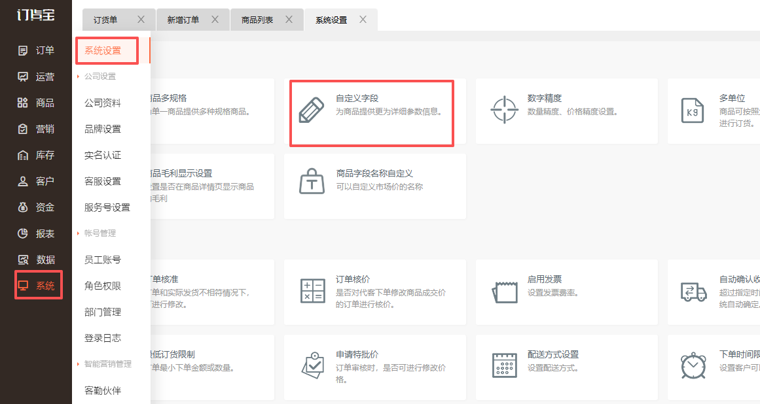
Task: Click the crosshair icon for 数字精度
Action: tap(504, 110)
